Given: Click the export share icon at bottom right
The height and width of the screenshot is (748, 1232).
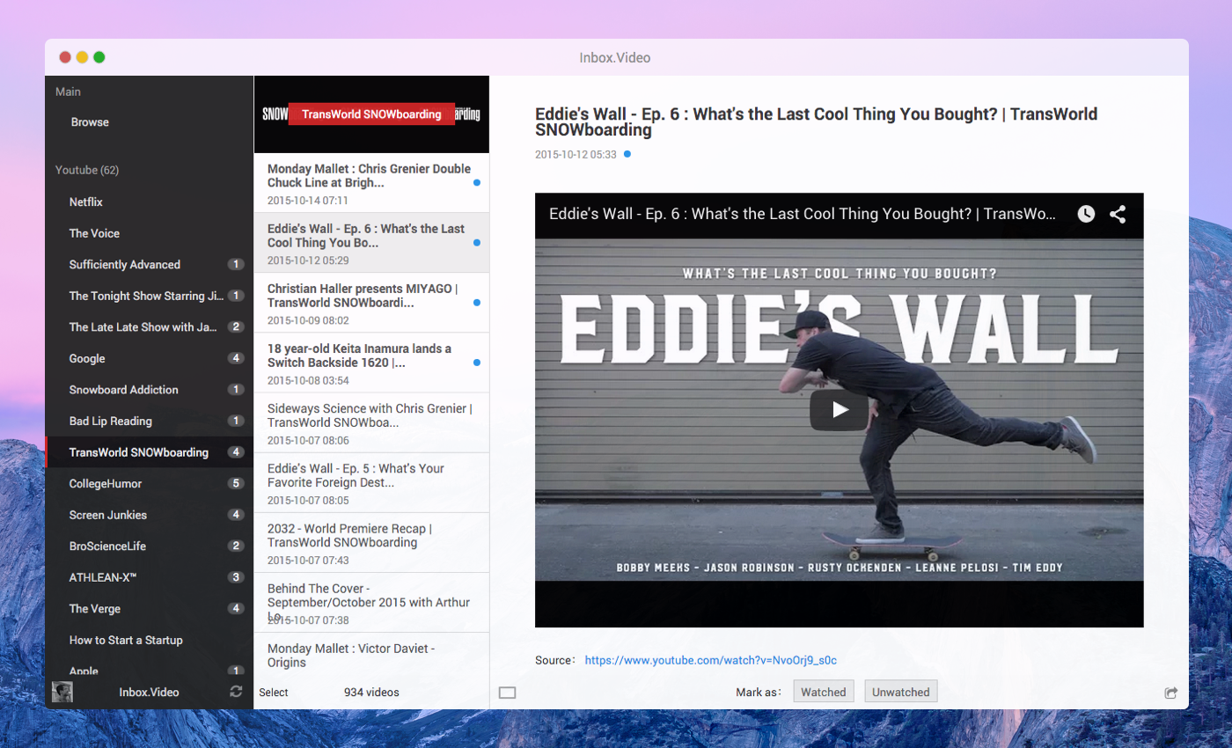Looking at the screenshot, I should click(1170, 693).
